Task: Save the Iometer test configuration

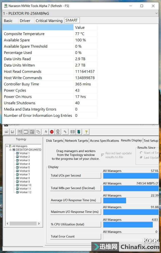Action: point(12,132)
